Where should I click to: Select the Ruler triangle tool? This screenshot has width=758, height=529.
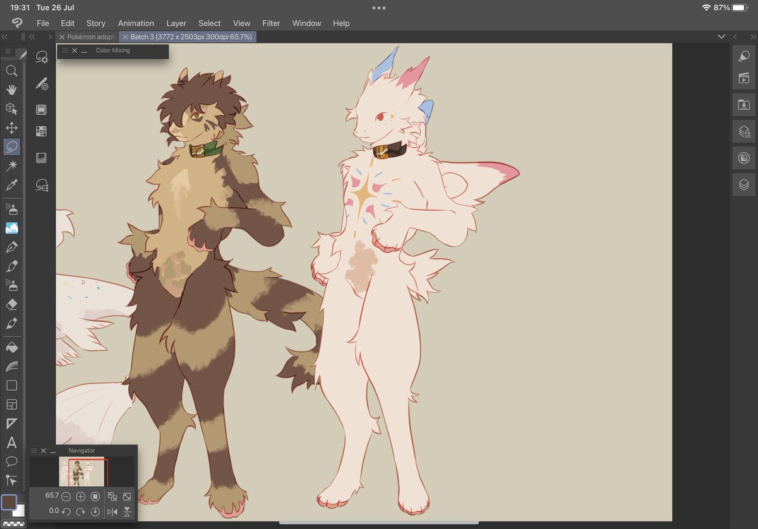(11, 424)
